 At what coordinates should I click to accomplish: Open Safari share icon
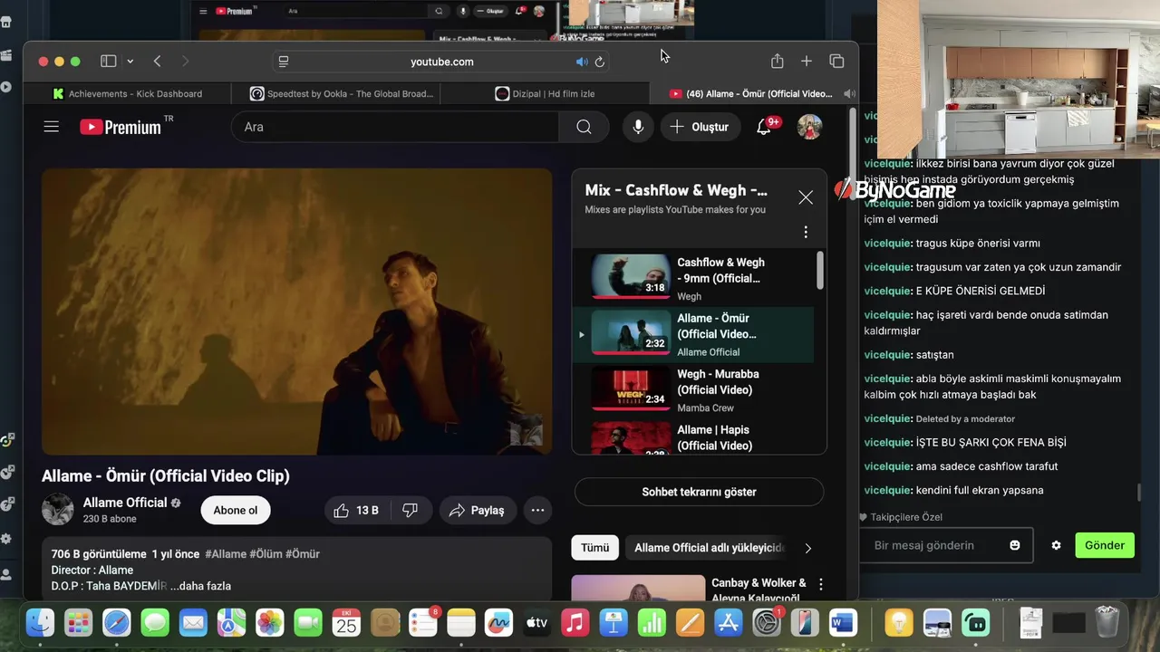[777, 61]
